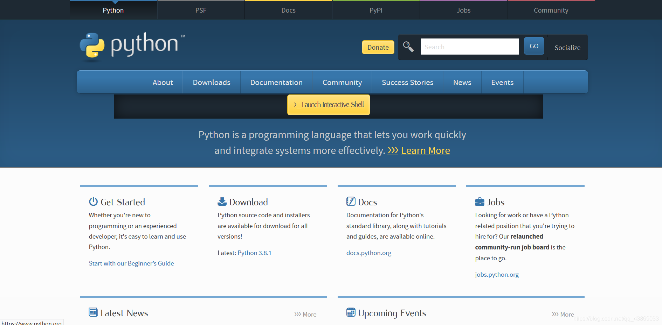Start with the Beginner's Guide
Screen dimensions: 662x325
click(x=131, y=263)
